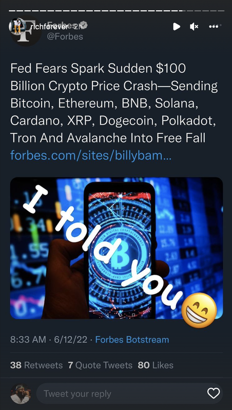Viewport: 232px width, 410px height.
Task: Tap the richforever username
Action: (x=47, y=27)
